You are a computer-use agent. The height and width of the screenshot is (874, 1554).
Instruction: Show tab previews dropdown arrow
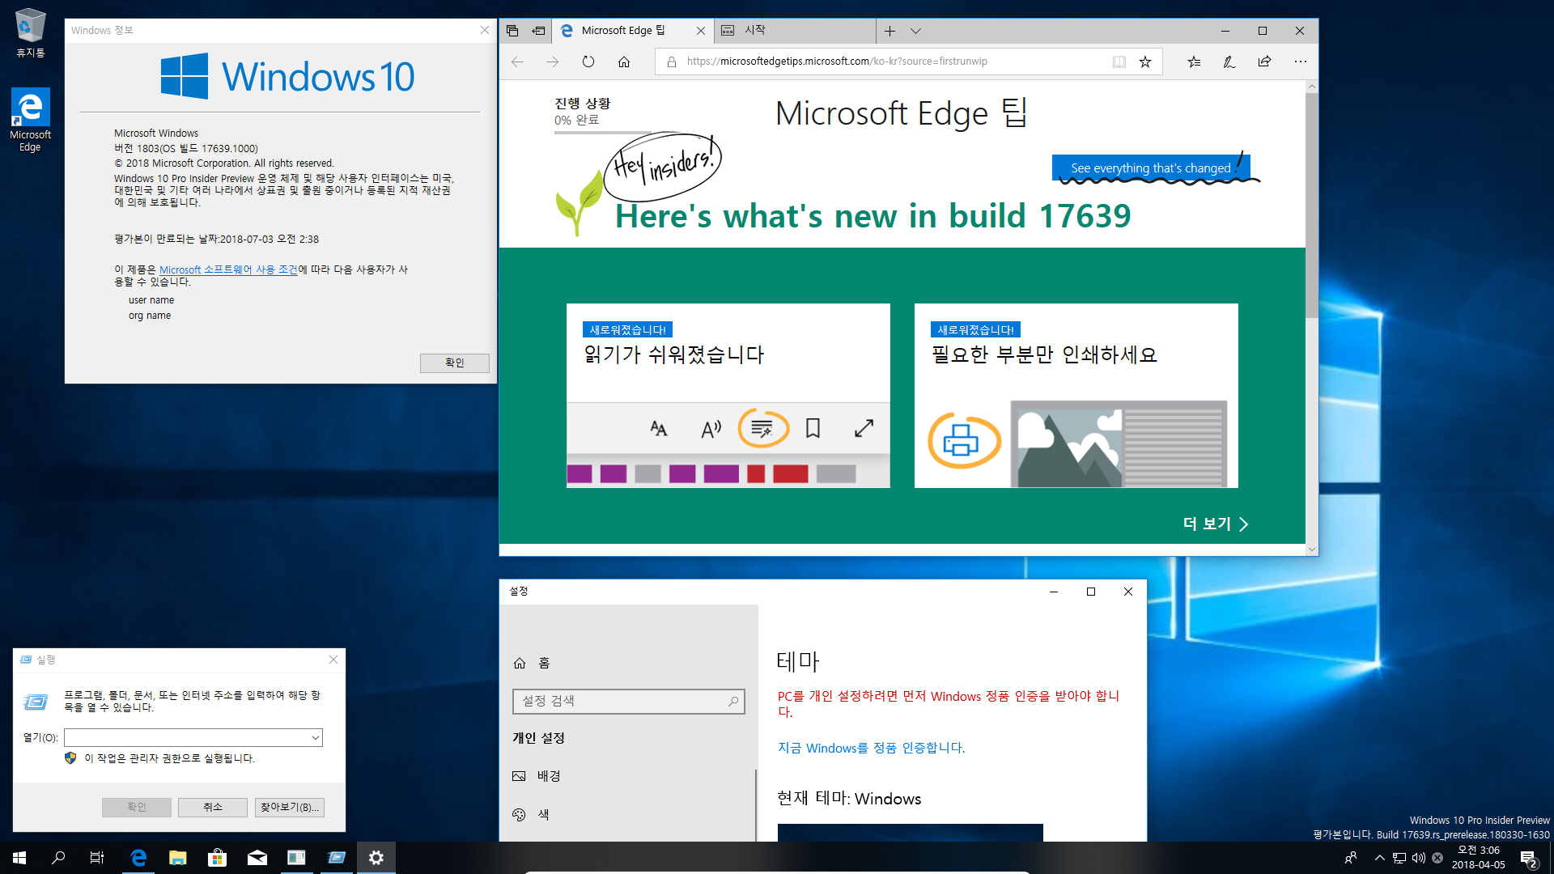pos(915,31)
